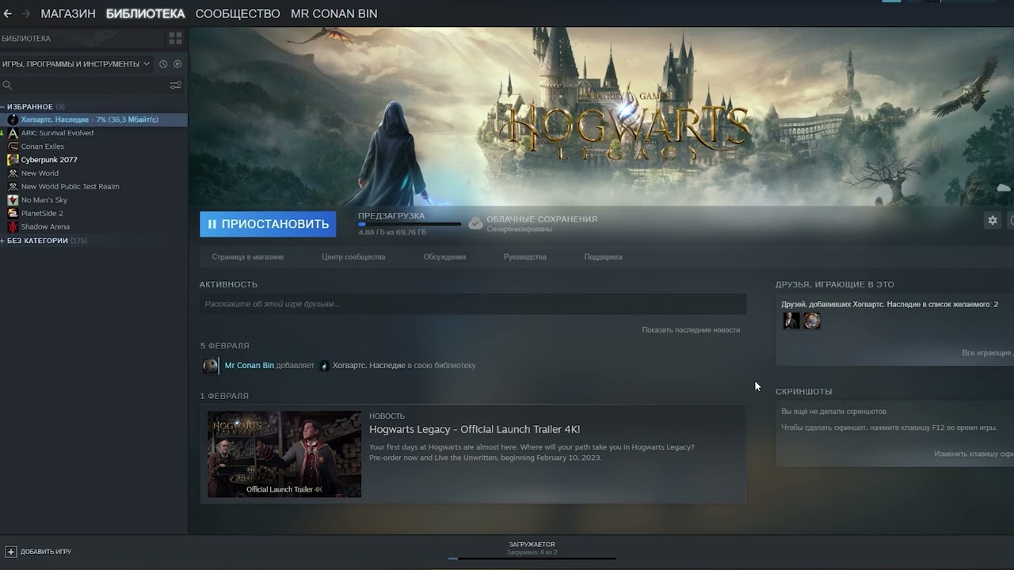The height and width of the screenshot is (570, 1014).
Task: Click the plus icon to add game
Action: (10, 552)
